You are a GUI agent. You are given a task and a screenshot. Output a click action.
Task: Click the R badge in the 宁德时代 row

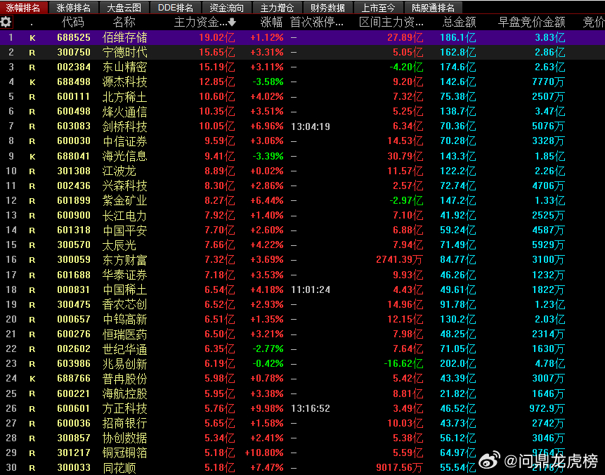[32, 53]
